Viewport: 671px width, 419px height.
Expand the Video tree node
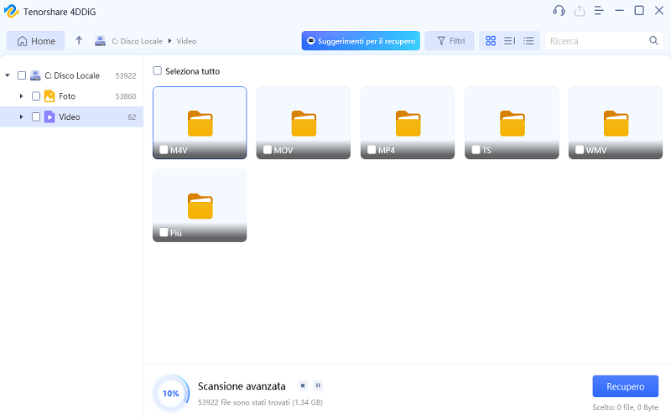point(21,117)
